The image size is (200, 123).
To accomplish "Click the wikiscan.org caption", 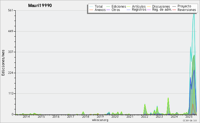I will (100, 120).
